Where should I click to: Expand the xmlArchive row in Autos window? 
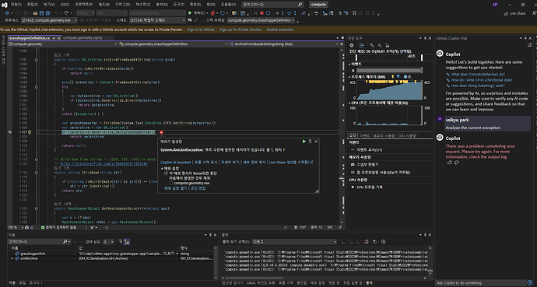[x=12, y=258]
